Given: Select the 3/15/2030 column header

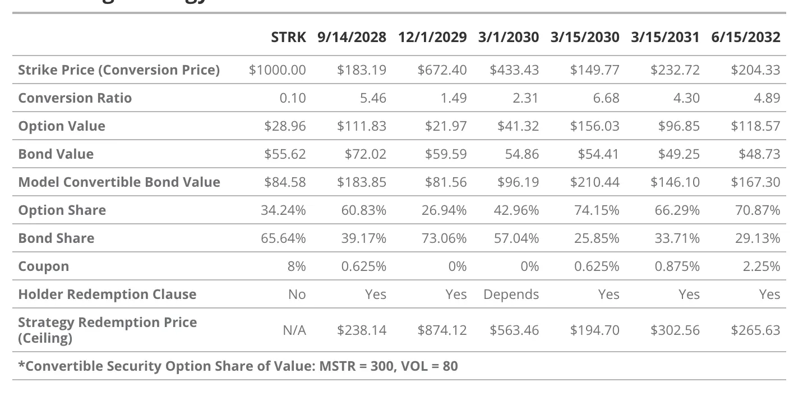Looking at the screenshot, I should (585, 38).
